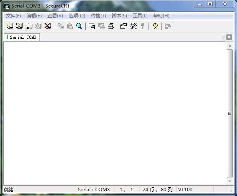Open the 文件(F) menu
This screenshot has width=237, height=196.
13,16
